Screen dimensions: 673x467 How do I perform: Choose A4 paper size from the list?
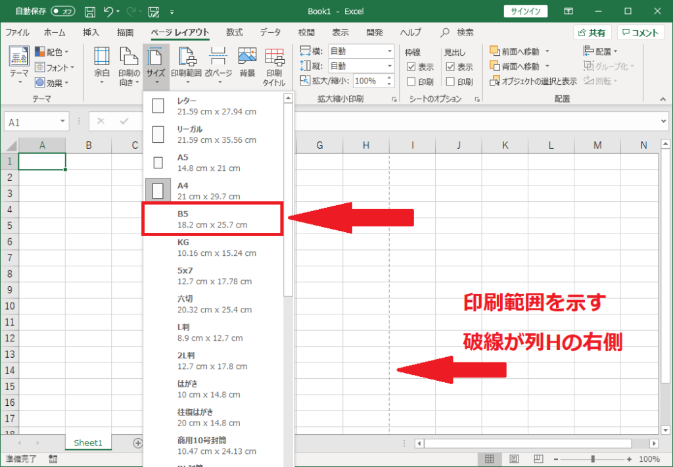click(x=214, y=191)
